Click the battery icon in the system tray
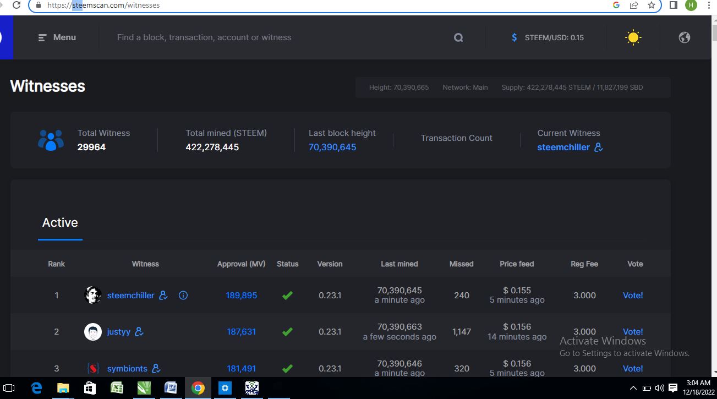This screenshot has height=399, width=717. 647,389
